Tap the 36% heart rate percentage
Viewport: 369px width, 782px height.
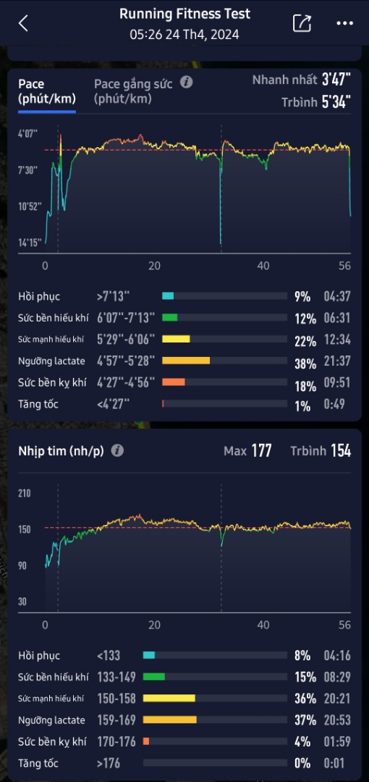(x=305, y=699)
